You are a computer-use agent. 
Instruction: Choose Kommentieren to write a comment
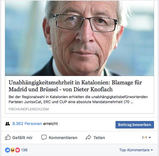[63, 138]
